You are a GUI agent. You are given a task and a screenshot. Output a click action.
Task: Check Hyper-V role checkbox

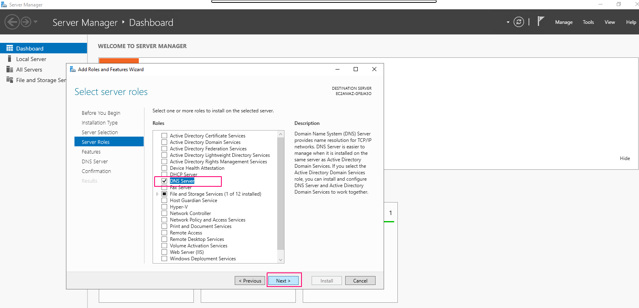click(164, 207)
